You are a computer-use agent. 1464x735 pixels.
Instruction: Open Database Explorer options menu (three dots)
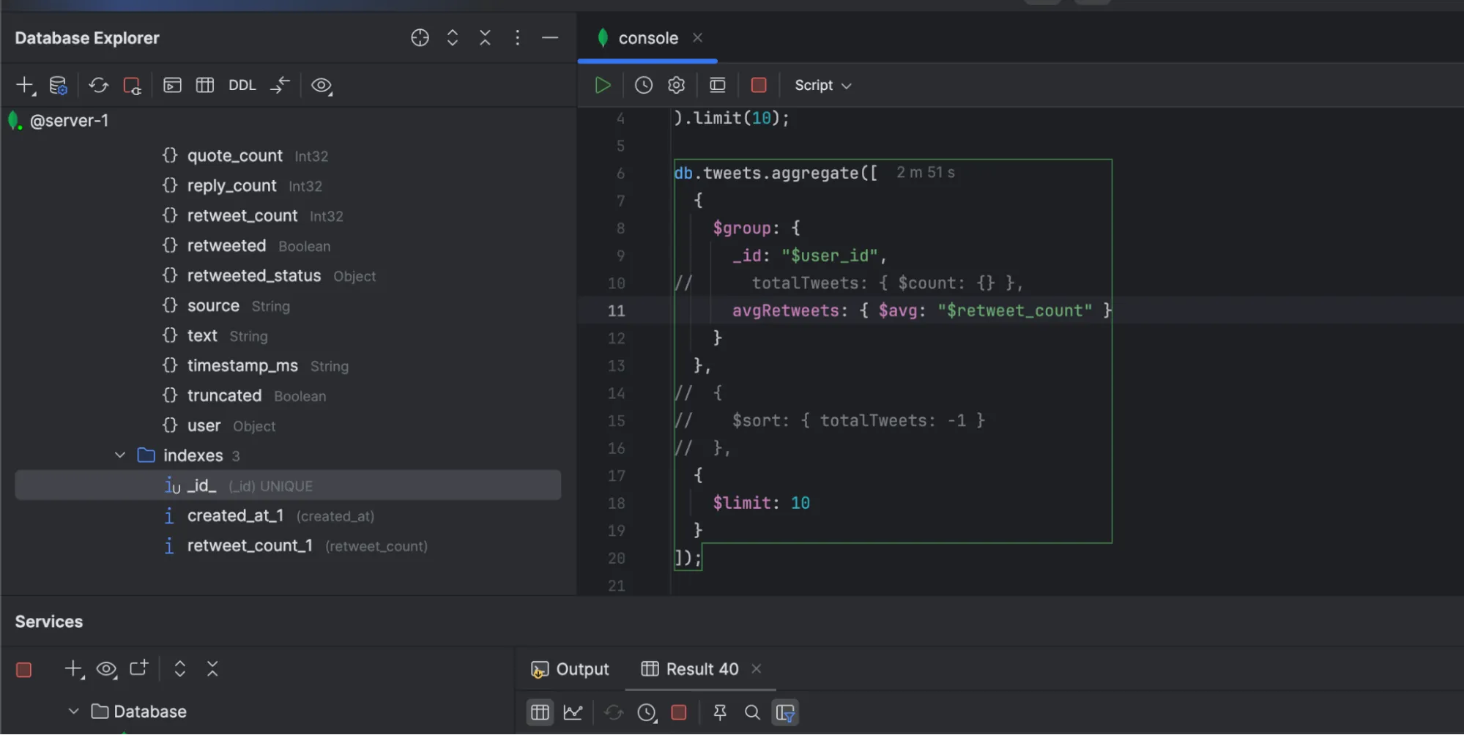[x=517, y=38]
